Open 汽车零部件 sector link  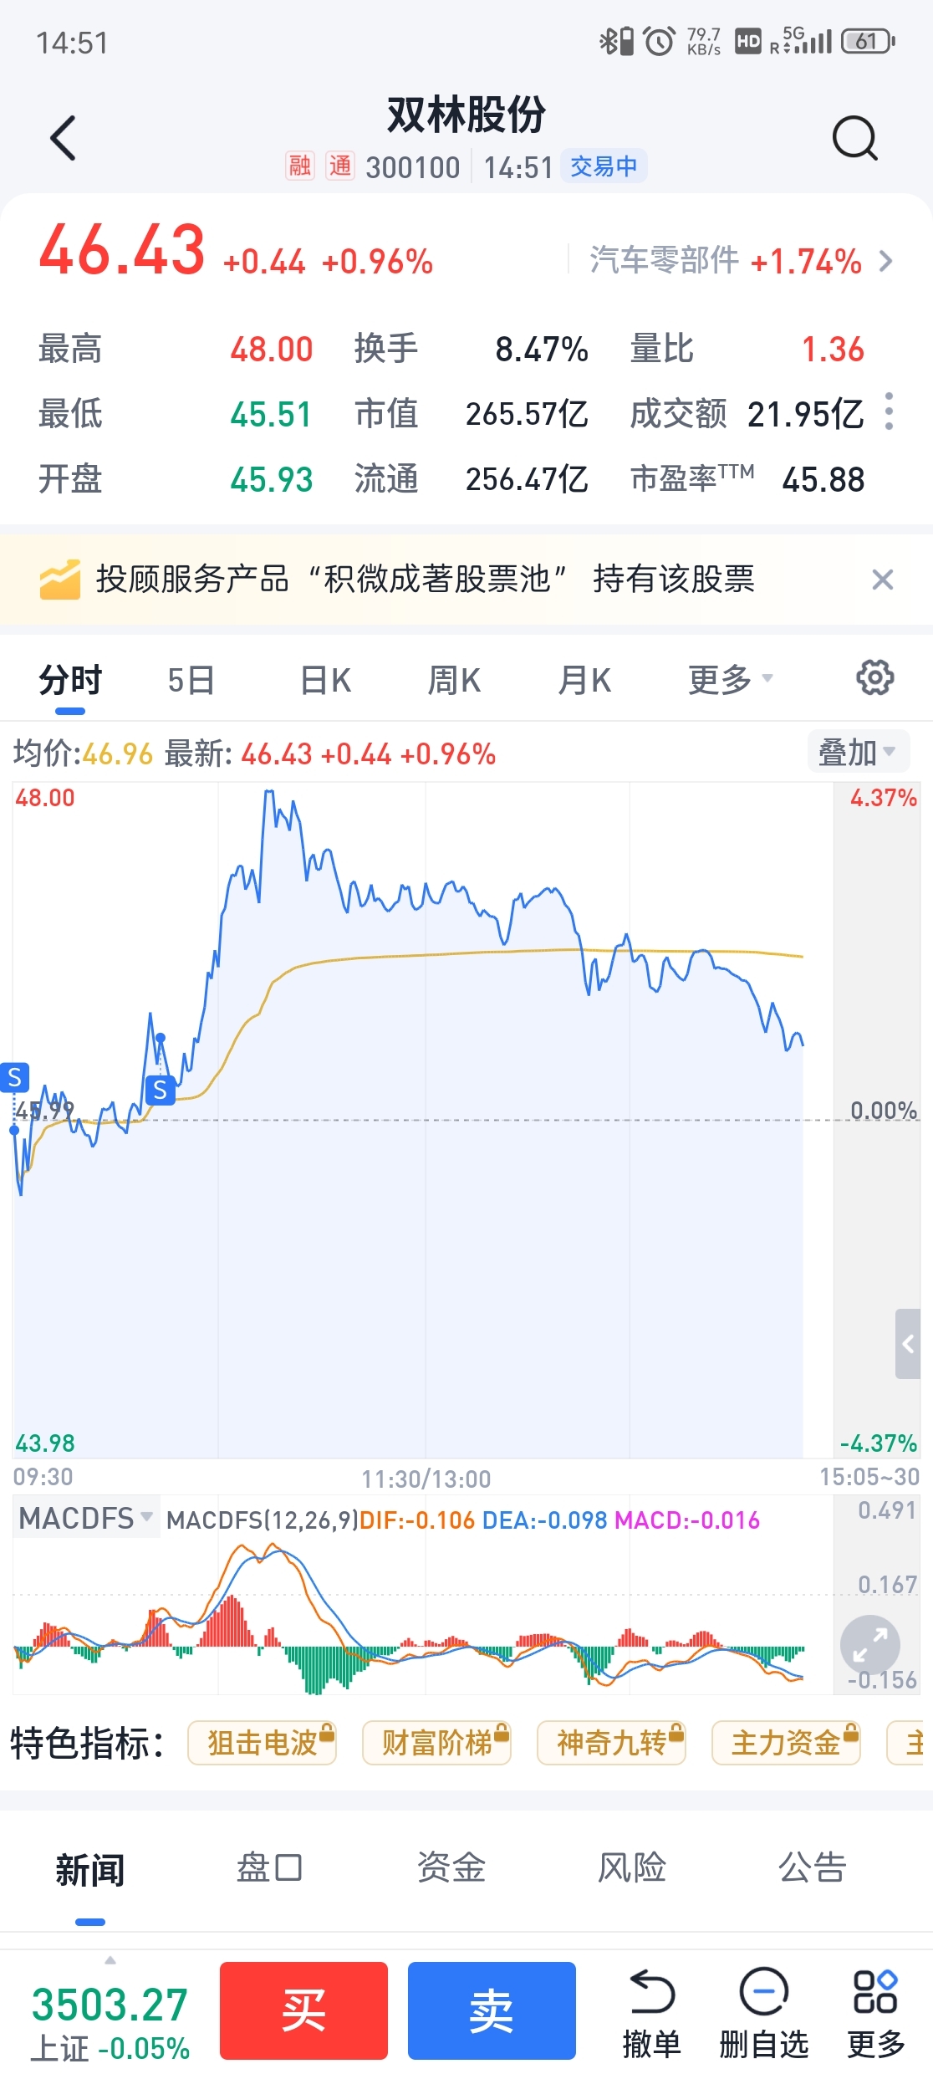click(741, 261)
